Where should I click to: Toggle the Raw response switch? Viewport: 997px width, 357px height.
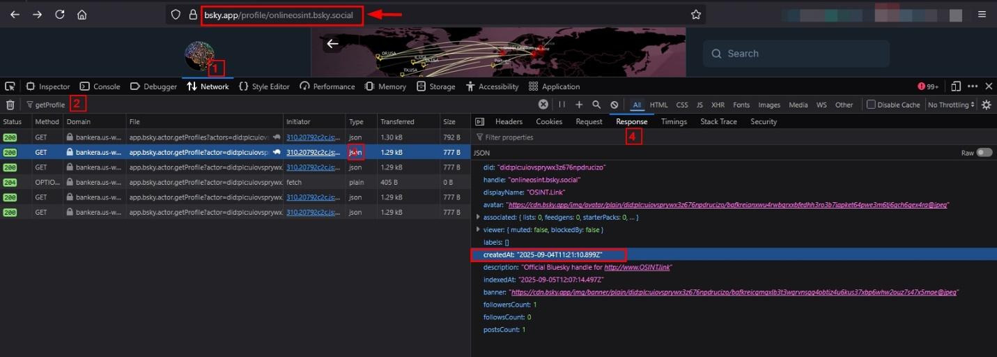click(x=984, y=153)
